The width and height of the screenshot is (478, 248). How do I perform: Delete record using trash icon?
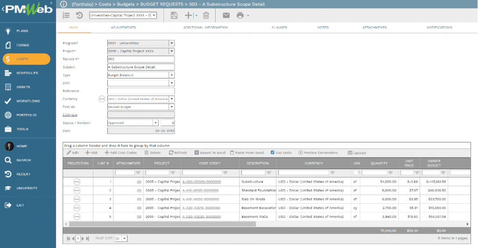(206, 15)
